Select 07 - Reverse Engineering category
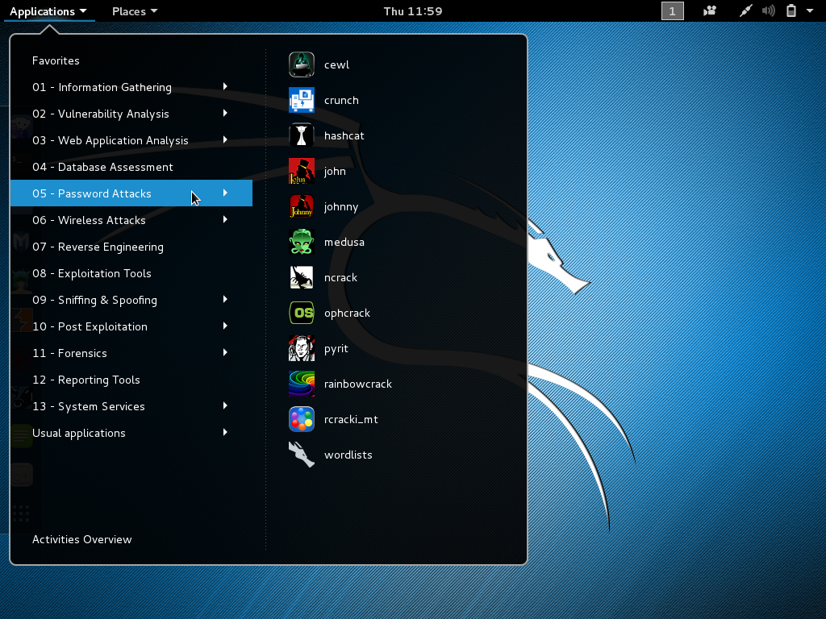This screenshot has width=826, height=619. pos(131,247)
